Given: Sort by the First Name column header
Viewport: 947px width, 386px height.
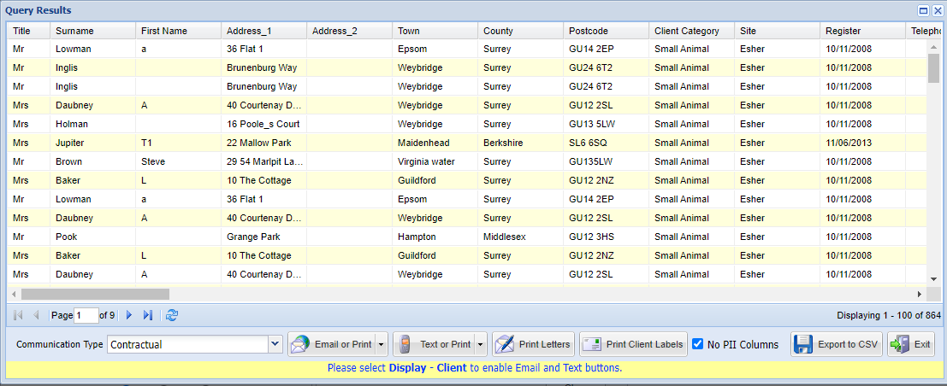Looking at the screenshot, I should 178,31.
